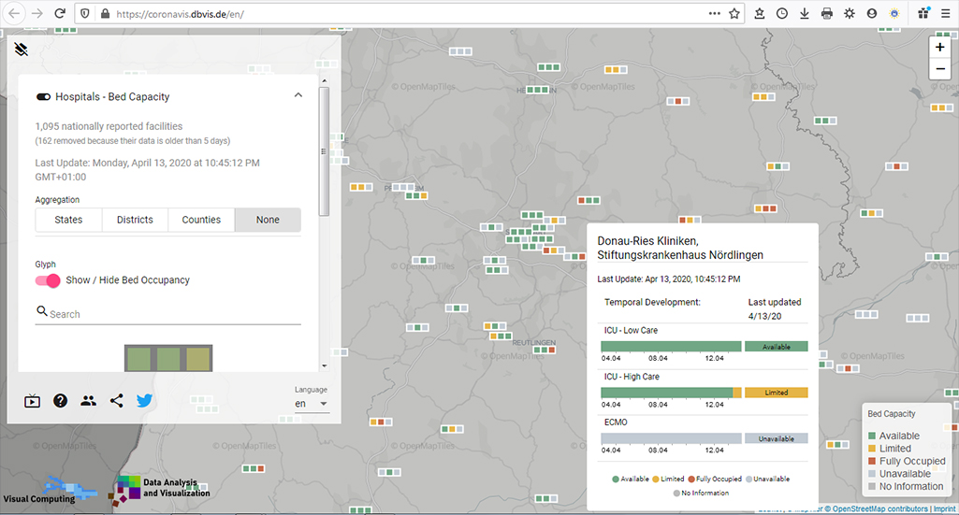
Task: Open page actions three-dots menu
Action: (715, 13)
